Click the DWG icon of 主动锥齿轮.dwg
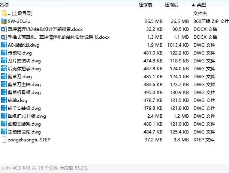The image size is (229, 173). point(4,132)
